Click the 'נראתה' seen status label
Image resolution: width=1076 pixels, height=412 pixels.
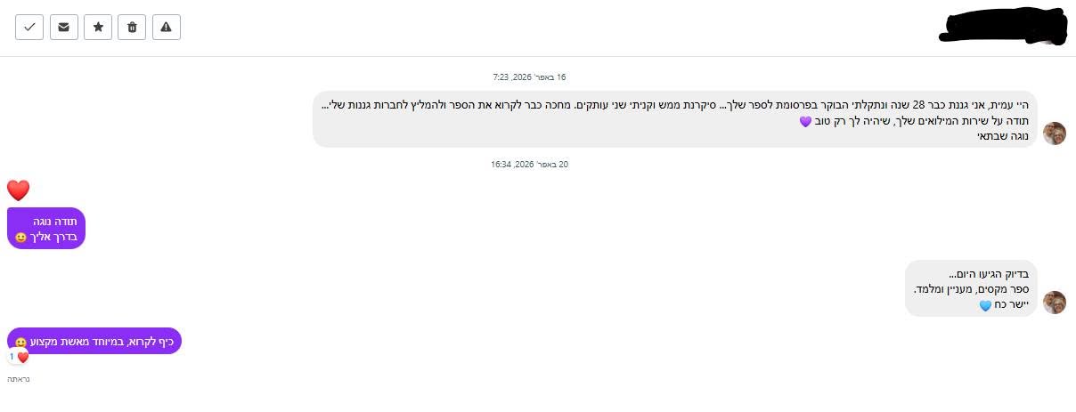pos(19,379)
